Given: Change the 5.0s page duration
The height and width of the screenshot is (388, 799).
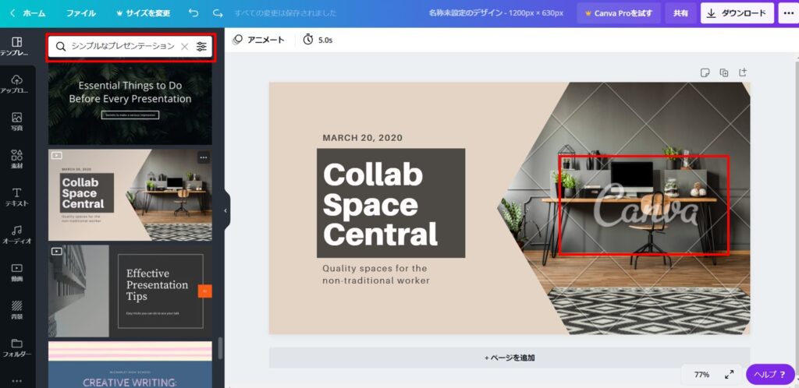Looking at the screenshot, I should coord(318,40).
